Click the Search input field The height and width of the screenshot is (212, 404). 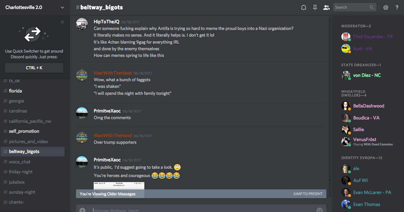[x=352, y=7]
